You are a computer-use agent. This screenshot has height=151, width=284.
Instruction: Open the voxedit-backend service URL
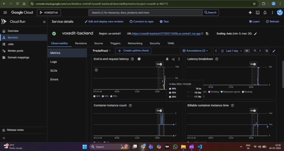pos(166,34)
